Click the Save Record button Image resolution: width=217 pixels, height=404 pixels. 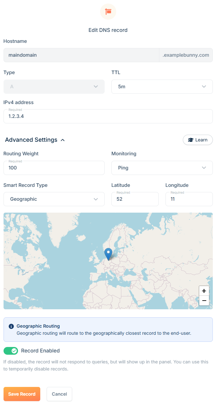click(22, 394)
